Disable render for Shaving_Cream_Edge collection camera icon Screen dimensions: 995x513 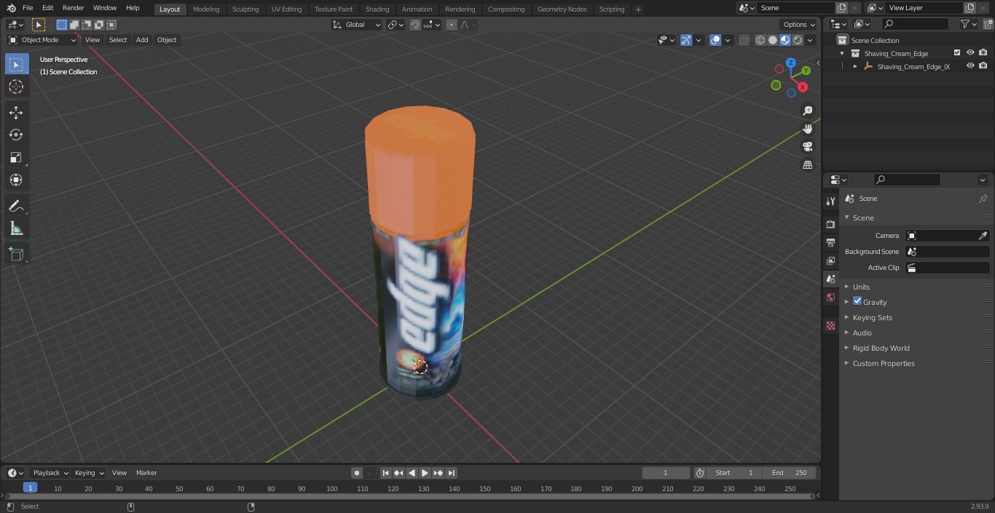(983, 53)
